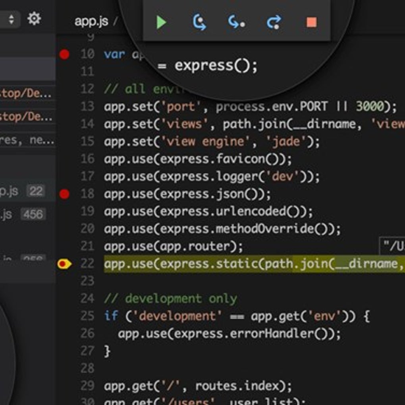Select the 'res, ne...' call stack entry
405x405 pixels.
(28, 140)
